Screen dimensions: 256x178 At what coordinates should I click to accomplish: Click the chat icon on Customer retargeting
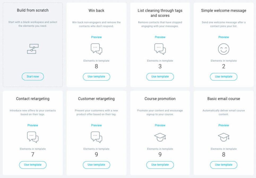[96, 137]
